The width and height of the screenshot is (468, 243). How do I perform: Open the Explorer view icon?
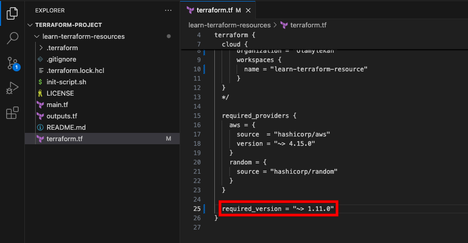point(12,13)
